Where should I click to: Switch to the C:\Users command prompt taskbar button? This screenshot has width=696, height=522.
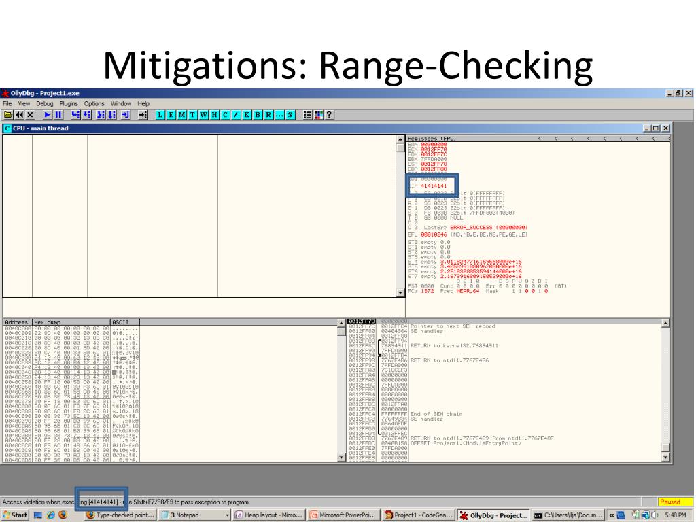569,515
